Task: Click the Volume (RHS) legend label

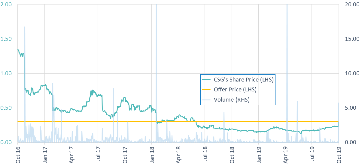Action: click(x=232, y=99)
